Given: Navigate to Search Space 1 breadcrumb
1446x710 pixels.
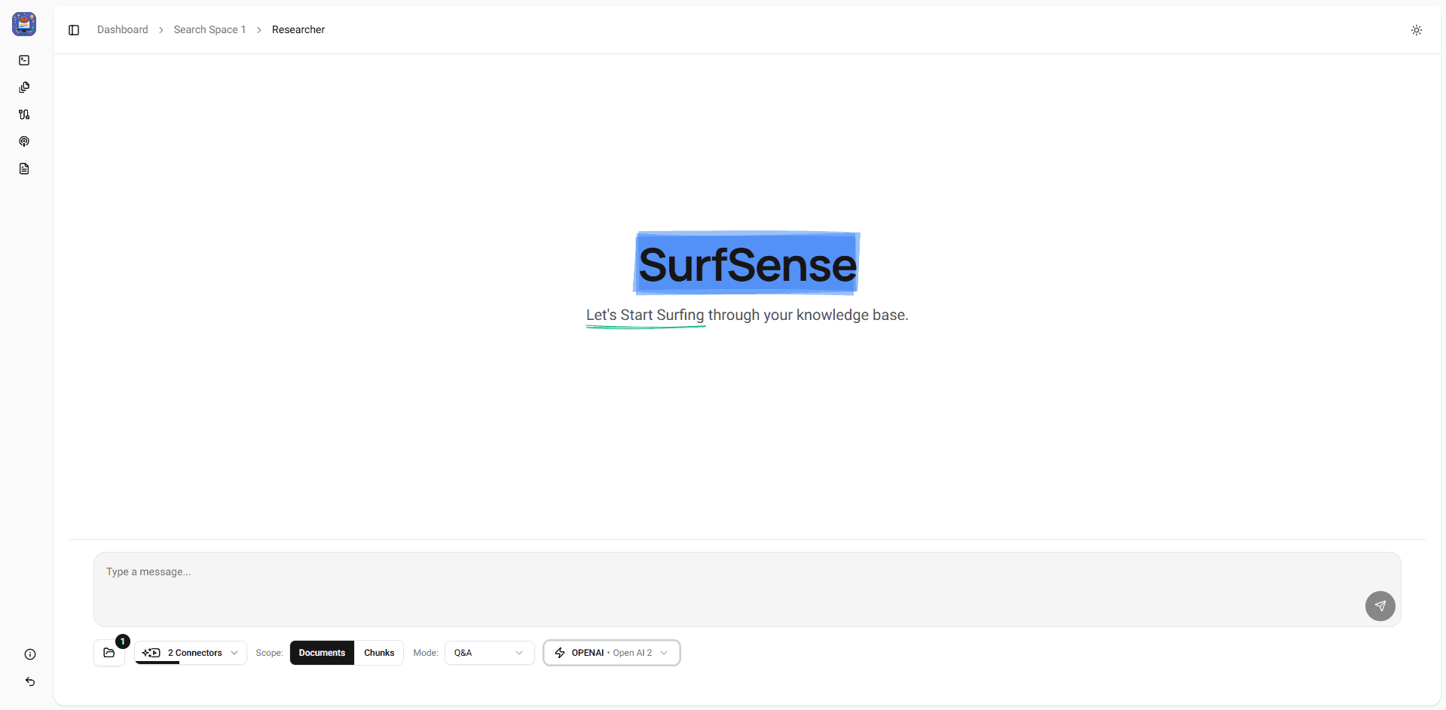Looking at the screenshot, I should (209, 30).
